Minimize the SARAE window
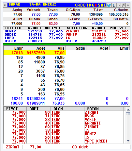 point(119,5)
